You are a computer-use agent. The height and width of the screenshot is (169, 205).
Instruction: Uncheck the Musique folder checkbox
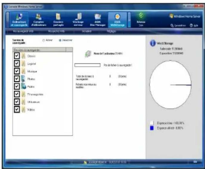[x=17, y=71]
